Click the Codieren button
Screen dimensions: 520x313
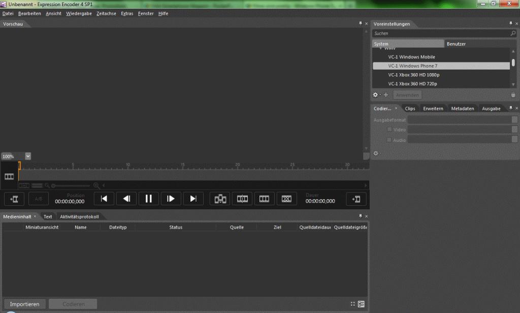(73, 304)
